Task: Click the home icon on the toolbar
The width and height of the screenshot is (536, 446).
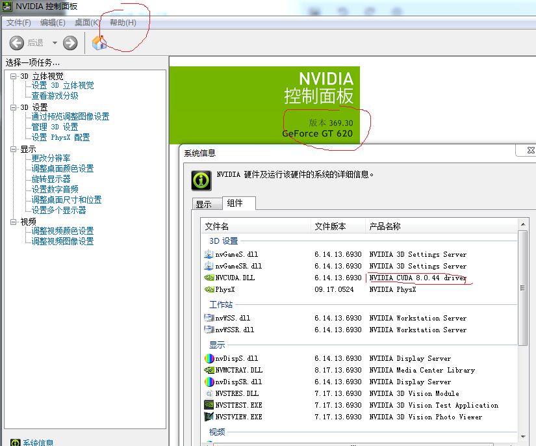Action: [100, 43]
